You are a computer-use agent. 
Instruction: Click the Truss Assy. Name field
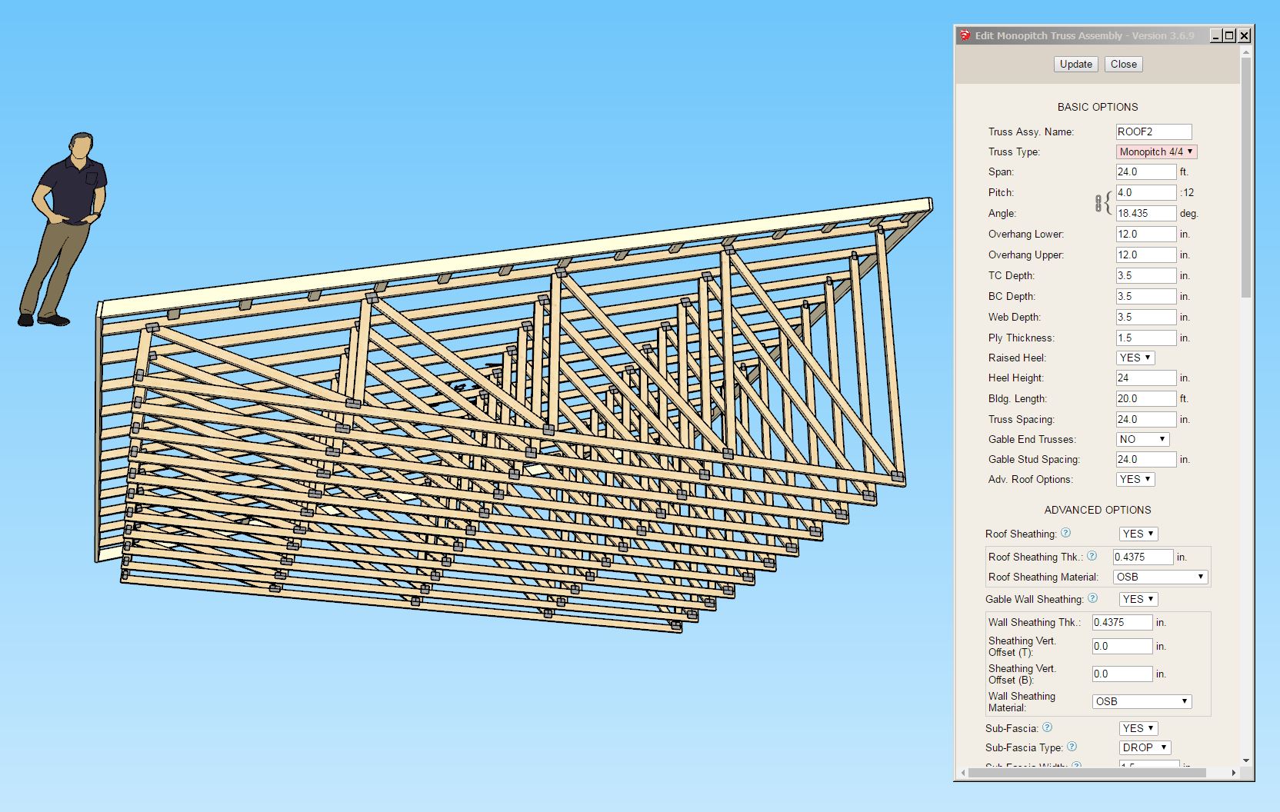tap(1154, 131)
